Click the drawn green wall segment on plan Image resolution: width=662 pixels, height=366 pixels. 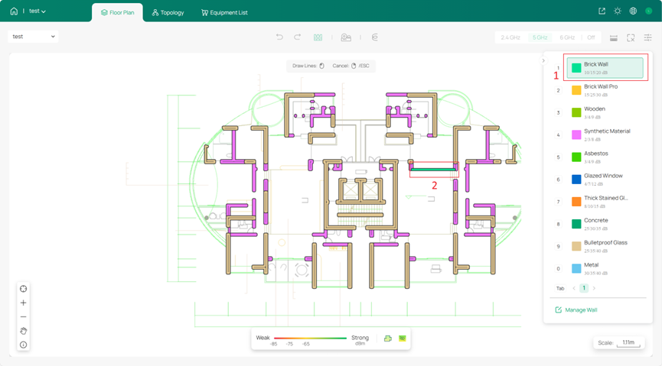coord(434,170)
